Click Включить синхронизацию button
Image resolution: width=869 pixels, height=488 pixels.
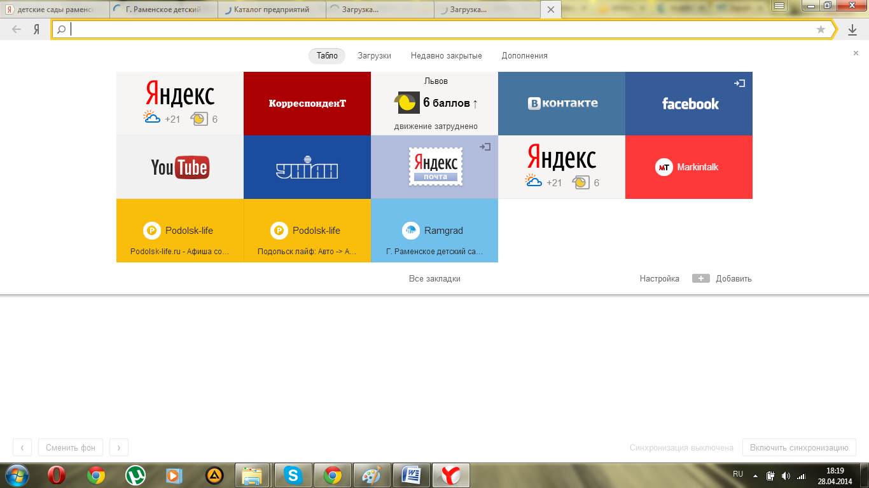(x=799, y=447)
